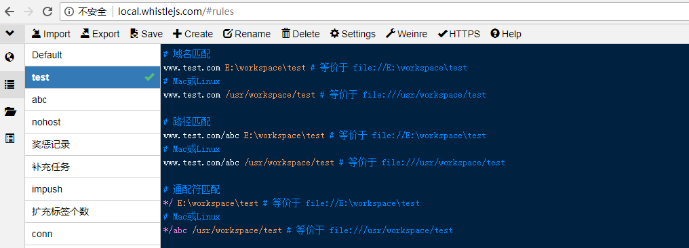This screenshot has width=689, height=248.
Task: Select the impush rule group
Action: pos(93,189)
